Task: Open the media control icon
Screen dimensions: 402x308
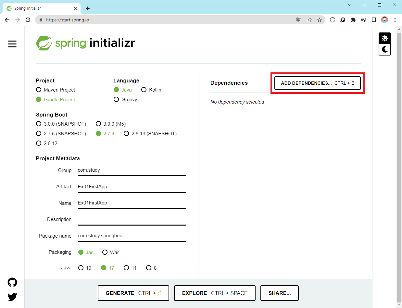Action: [x=364, y=20]
